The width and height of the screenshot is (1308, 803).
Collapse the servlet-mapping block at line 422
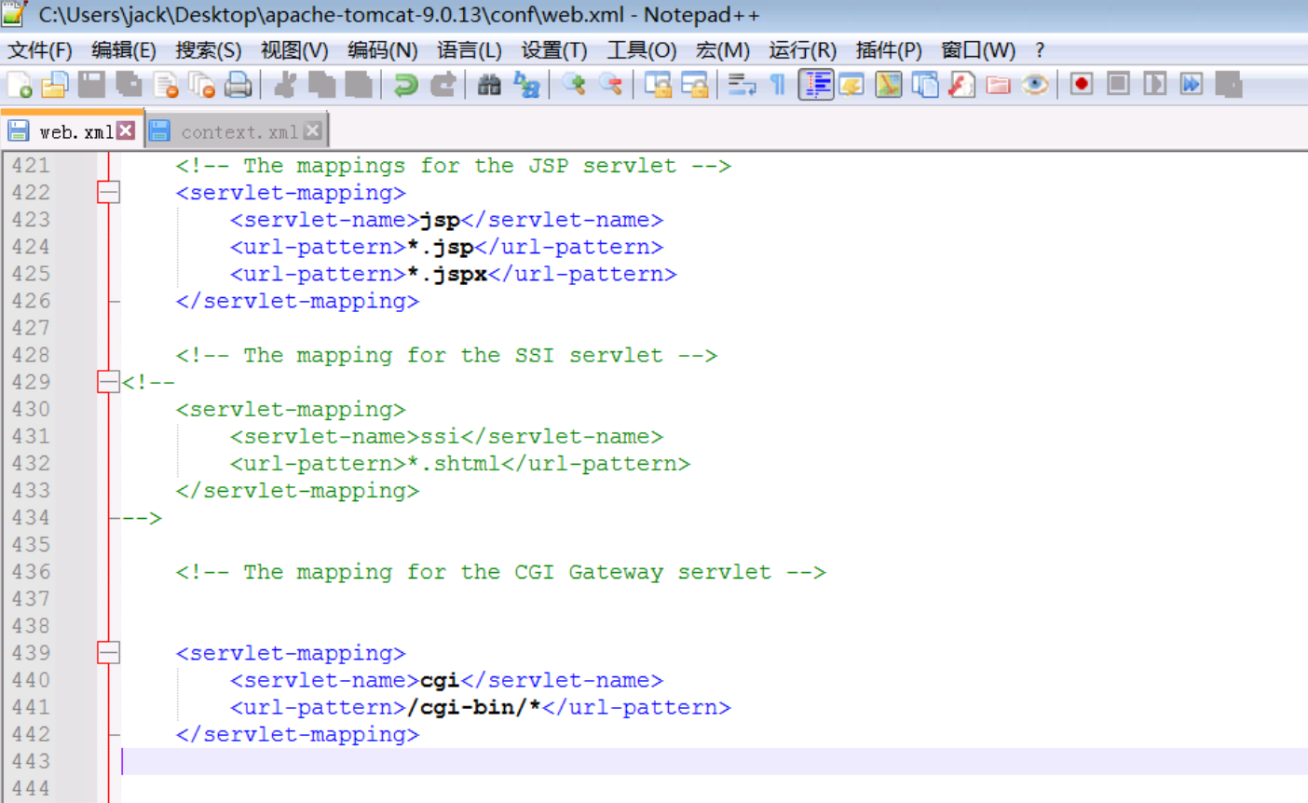pos(108,193)
